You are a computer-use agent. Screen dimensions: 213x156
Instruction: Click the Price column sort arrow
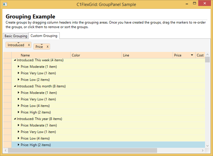click(x=192, y=55)
